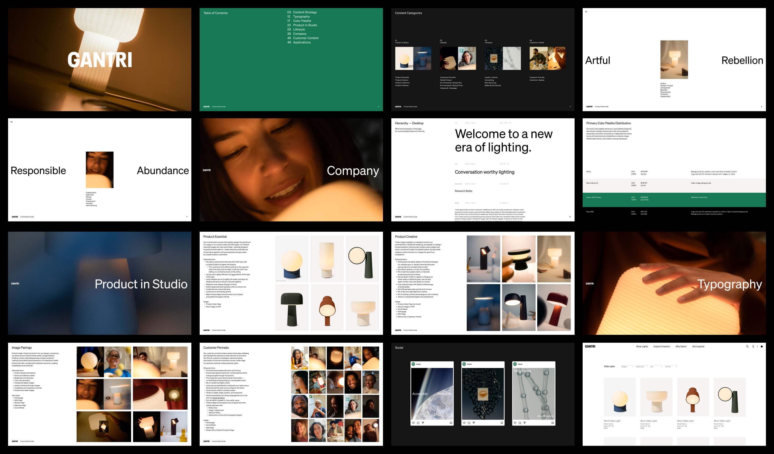Viewport: 774px width, 454px height.
Task: Like the Responsible Abundance post with heart icon
Action: pyautogui.click(x=515, y=423)
